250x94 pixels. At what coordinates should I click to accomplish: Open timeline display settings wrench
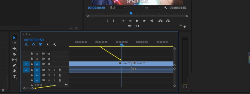coord(54,44)
